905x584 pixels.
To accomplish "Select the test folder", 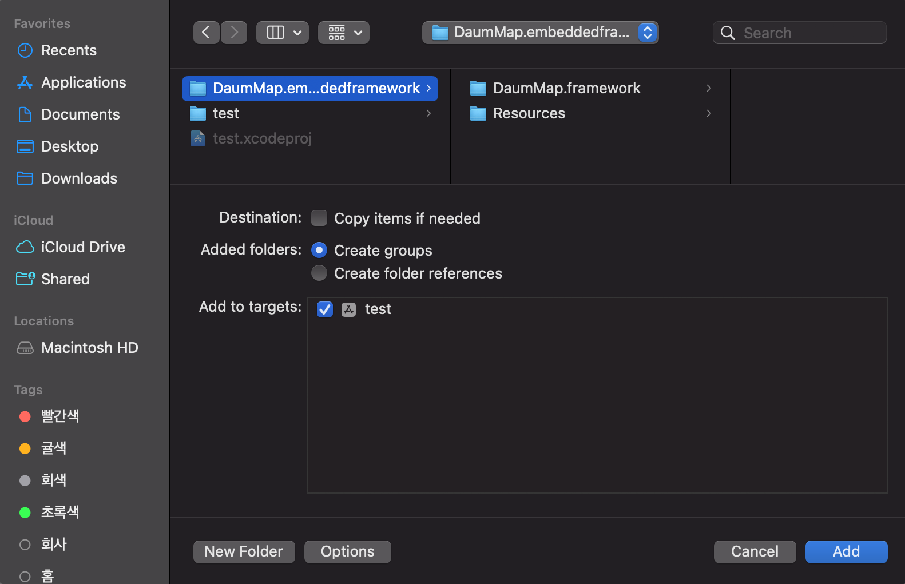I will [x=310, y=113].
